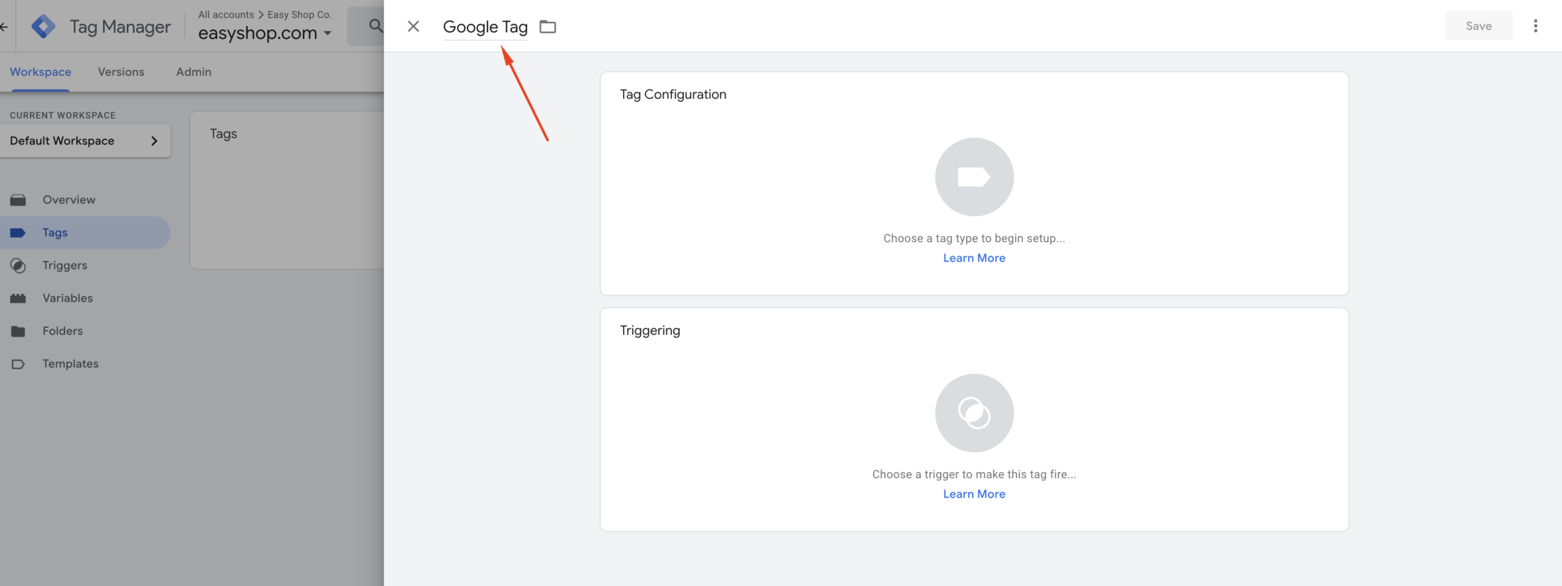Switch to the Versions tab
This screenshot has height=586, width=1562.
pyautogui.click(x=121, y=72)
